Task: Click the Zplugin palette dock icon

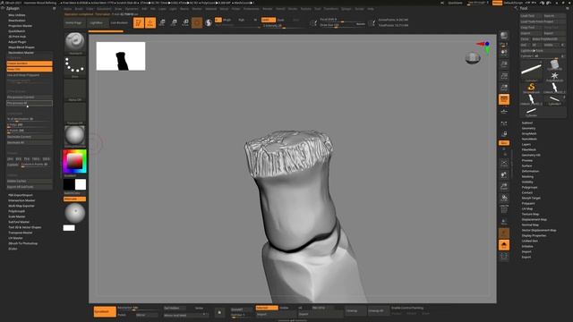Action: coord(55,8)
